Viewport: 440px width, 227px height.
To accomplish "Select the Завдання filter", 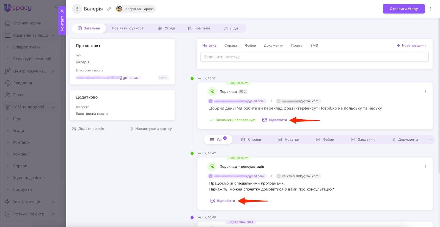I will [363, 140].
